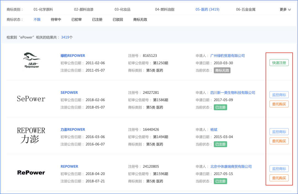Screen dimensions: 298x194
Task: Click registration announcement date 2016-06-07
Action: (95, 144)
